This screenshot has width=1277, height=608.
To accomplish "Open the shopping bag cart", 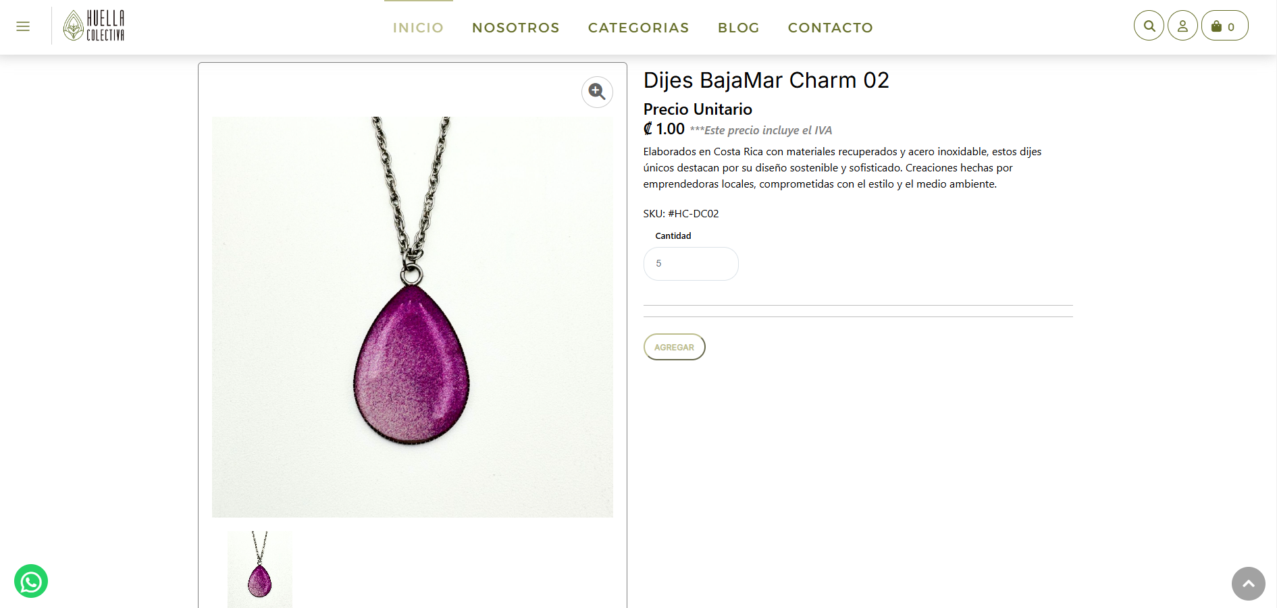I will (x=1224, y=26).
